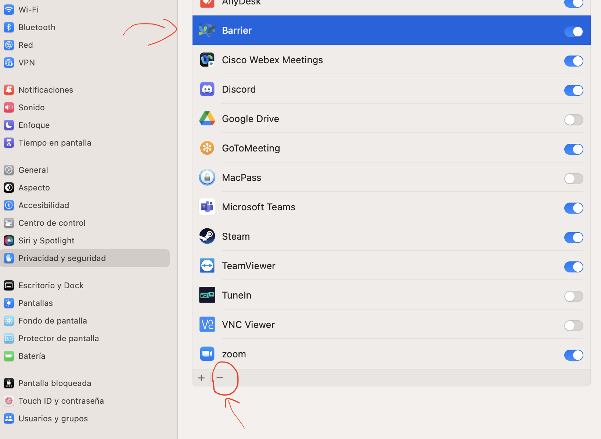Click the Steam app icon
601x439 pixels.
coord(207,236)
